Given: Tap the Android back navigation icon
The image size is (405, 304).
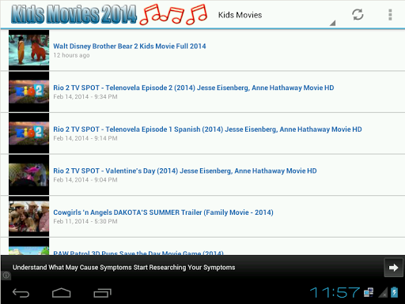Looking at the screenshot, I should point(21,293).
